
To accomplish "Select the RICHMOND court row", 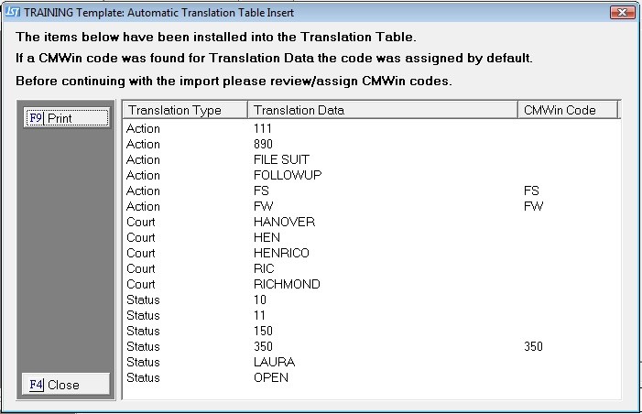I will 287,285.
